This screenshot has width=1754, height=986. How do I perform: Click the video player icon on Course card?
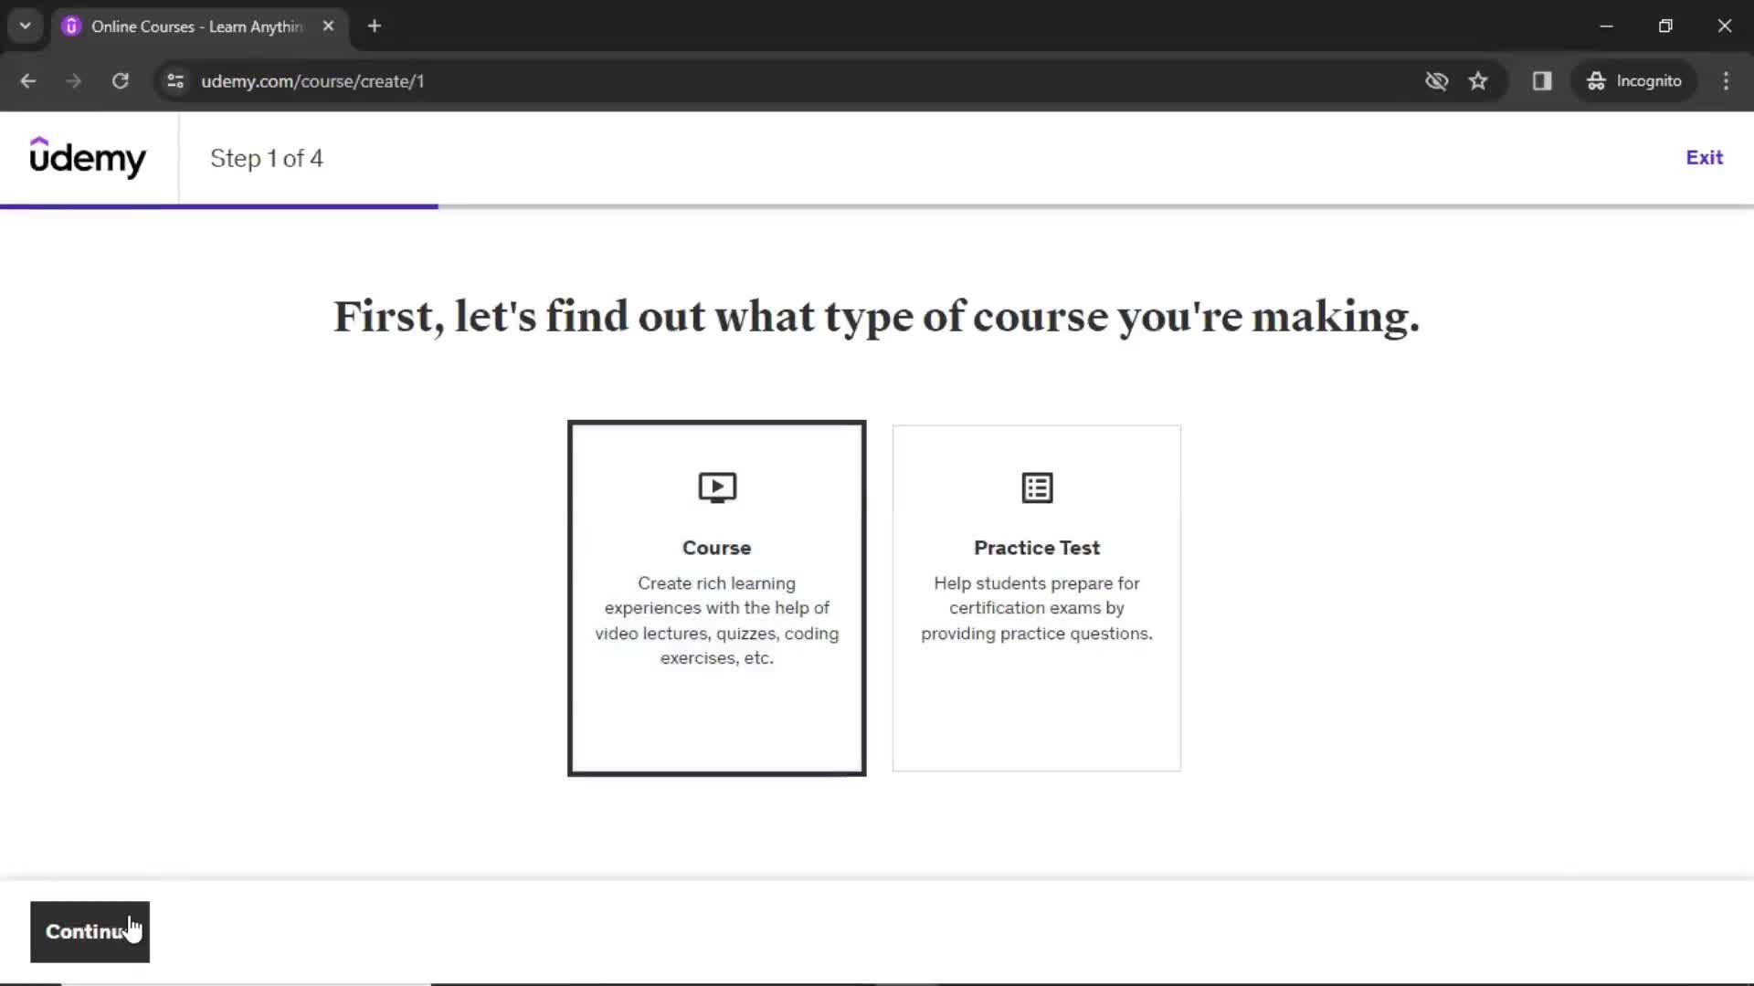pos(717,488)
